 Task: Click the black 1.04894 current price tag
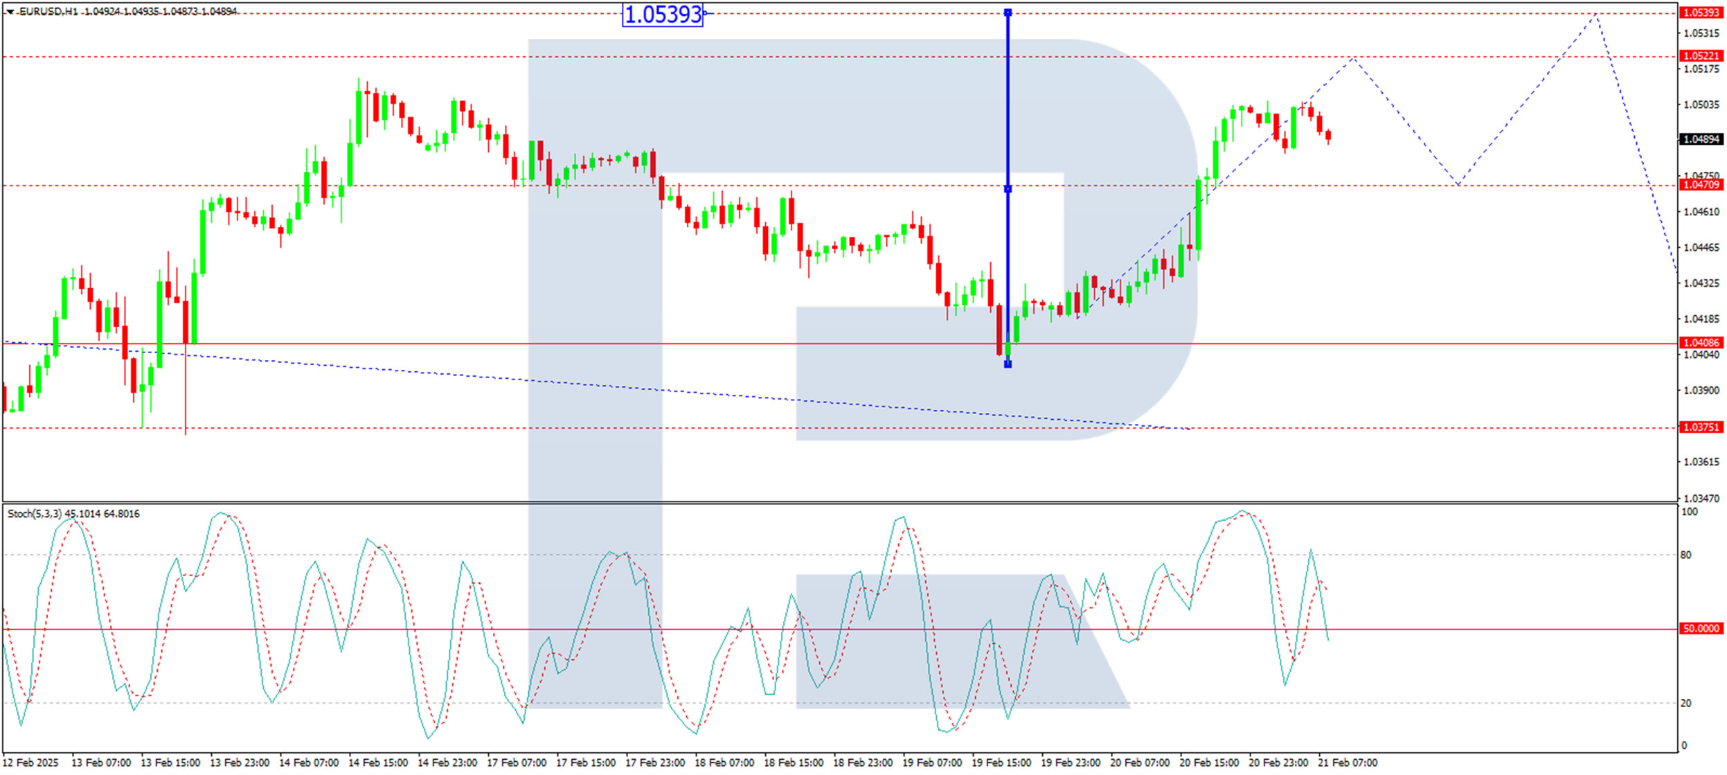tap(1701, 139)
